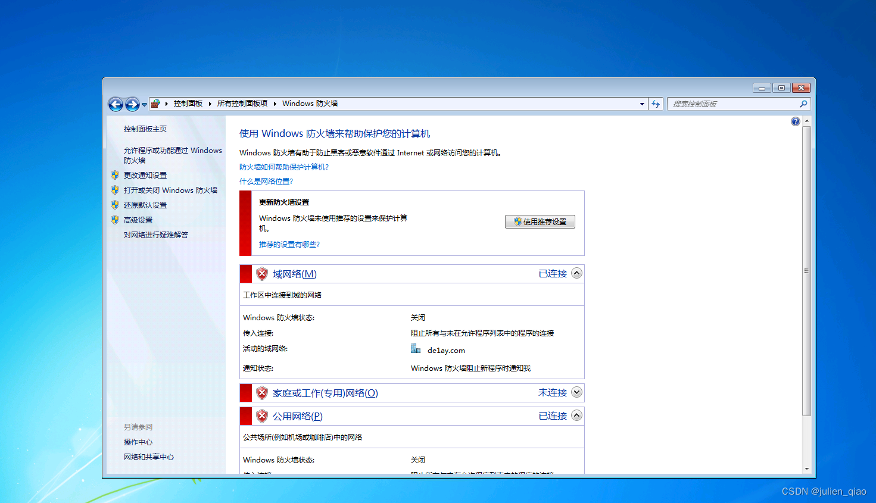The image size is (876, 503).
Task: Click 公用网络(P) section heading
Action: tap(298, 417)
